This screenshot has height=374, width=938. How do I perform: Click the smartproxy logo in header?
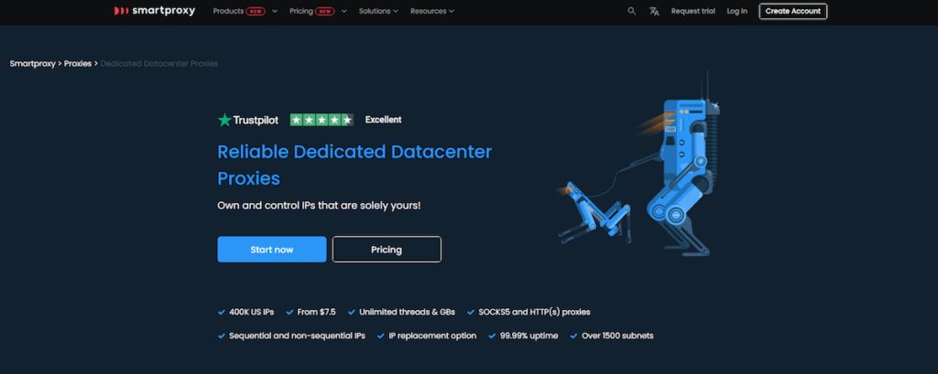154,11
